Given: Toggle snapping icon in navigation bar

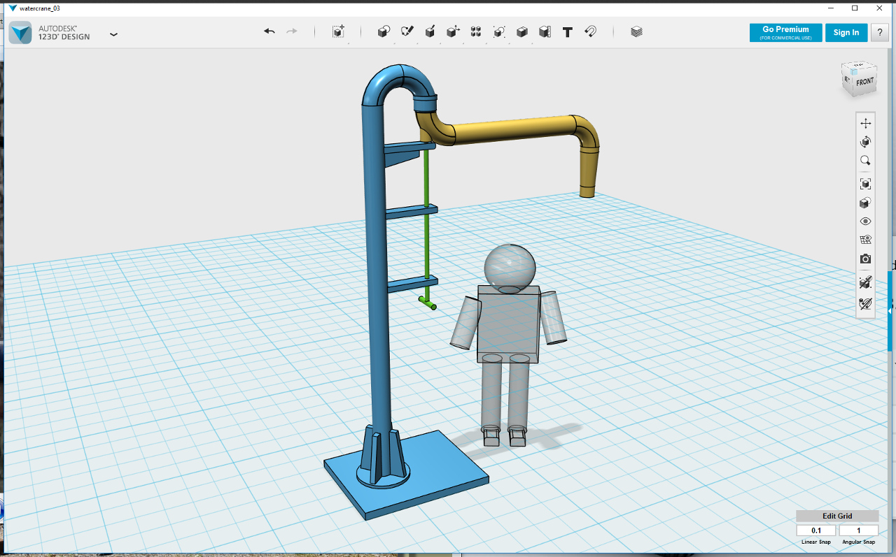Looking at the screenshot, I should coord(866,304).
